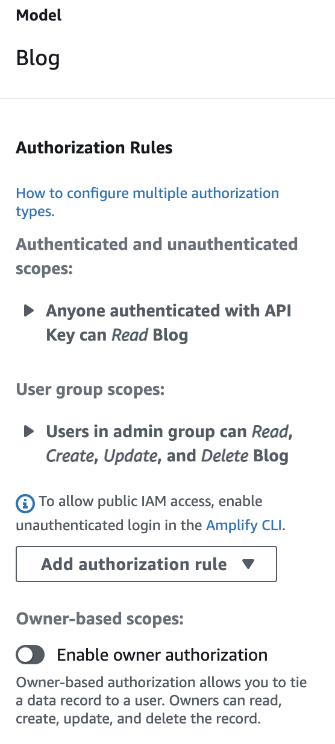
Task: Expand the admin group authorization rule
Action: [28, 432]
